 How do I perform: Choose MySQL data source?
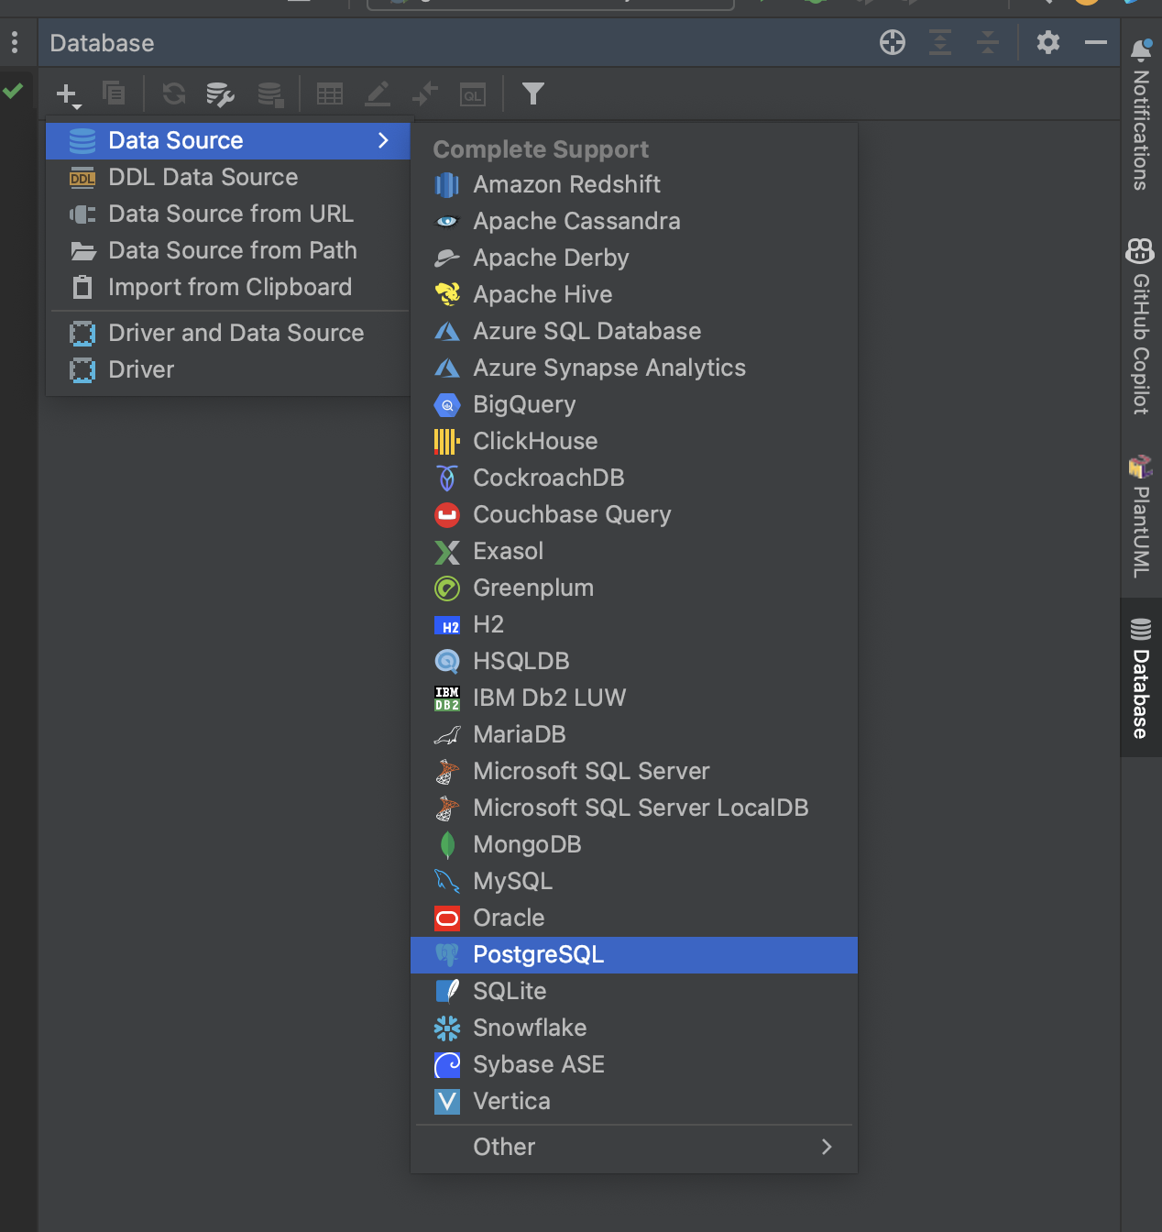(x=512, y=881)
